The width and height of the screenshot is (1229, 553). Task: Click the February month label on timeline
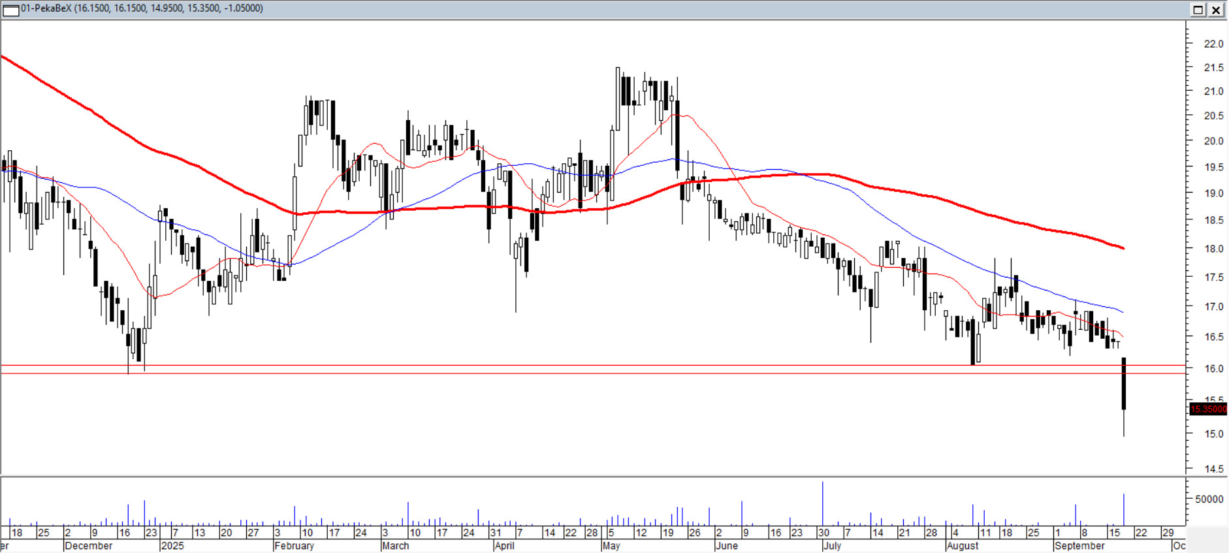coord(294,546)
